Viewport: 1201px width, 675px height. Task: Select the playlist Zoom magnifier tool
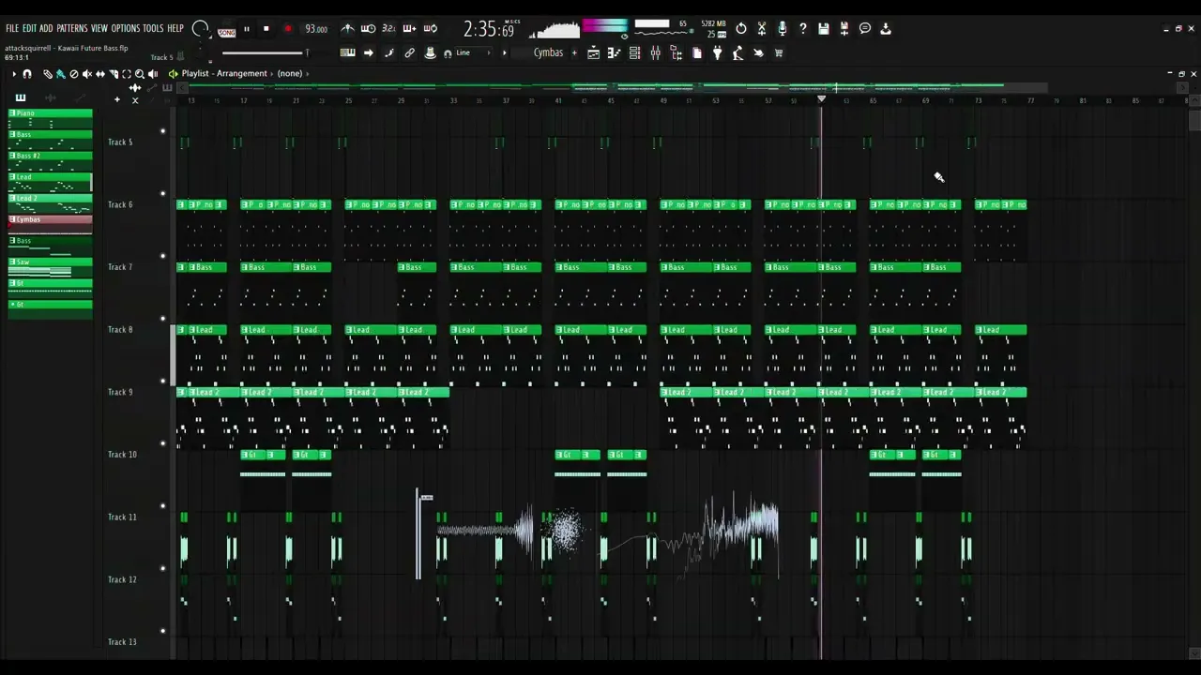coord(140,73)
